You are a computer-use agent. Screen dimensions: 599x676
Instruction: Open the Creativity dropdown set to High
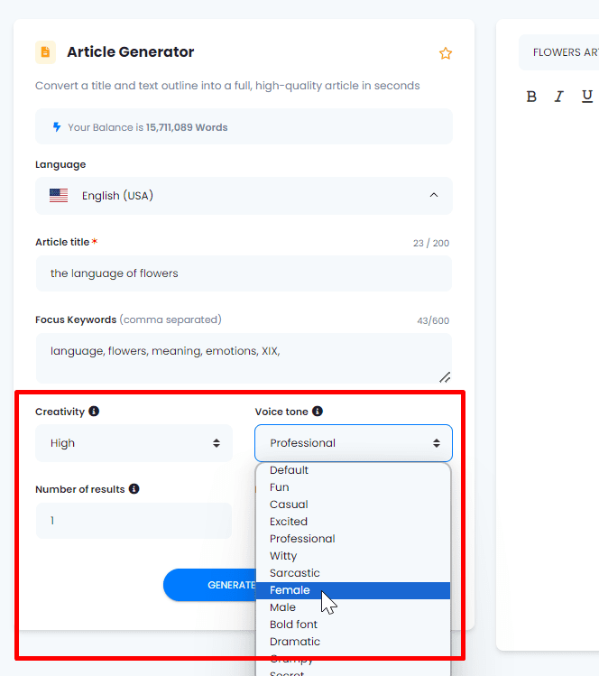coord(134,443)
